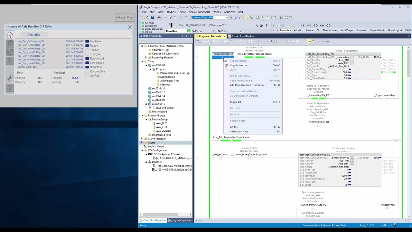The height and width of the screenshot is (232, 412).
Task: Click the Print icon in the toolbar
Action: (x=159, y=18)
